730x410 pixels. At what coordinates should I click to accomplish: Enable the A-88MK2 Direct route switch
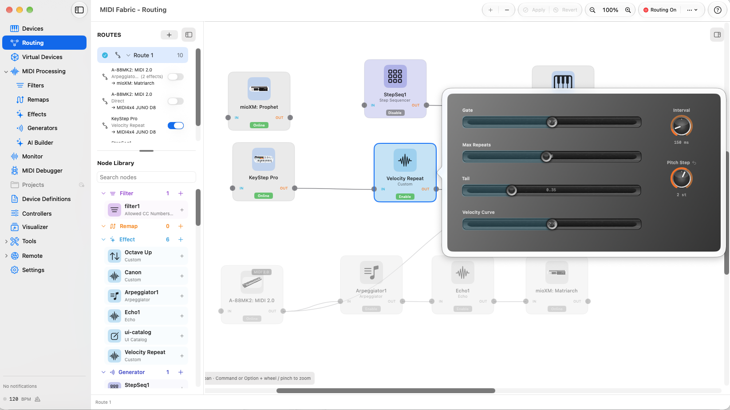175,101
